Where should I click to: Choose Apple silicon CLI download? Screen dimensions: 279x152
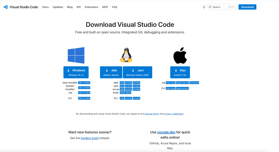coord(182,88)
